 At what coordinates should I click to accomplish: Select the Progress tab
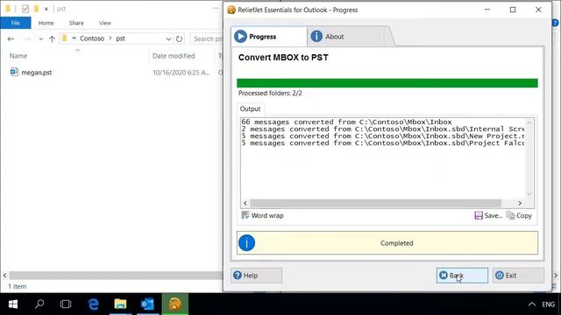[x=269, y=37]
